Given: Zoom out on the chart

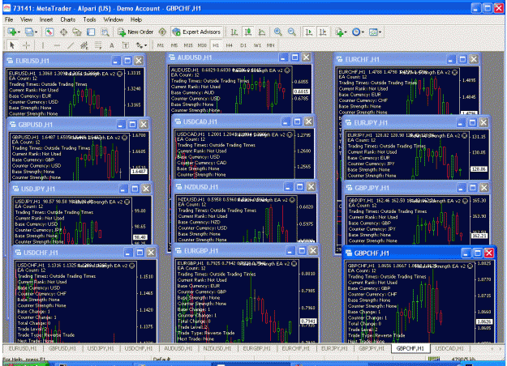Looking at the screenshot, I should [292, 32].
